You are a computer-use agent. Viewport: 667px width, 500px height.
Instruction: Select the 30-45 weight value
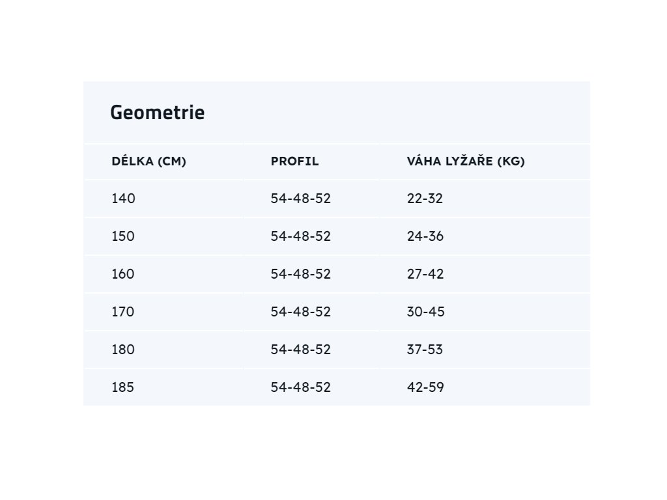[425, 312]
